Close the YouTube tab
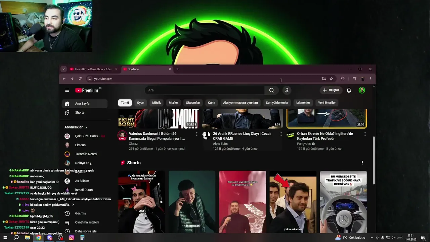 click(170, 69)
